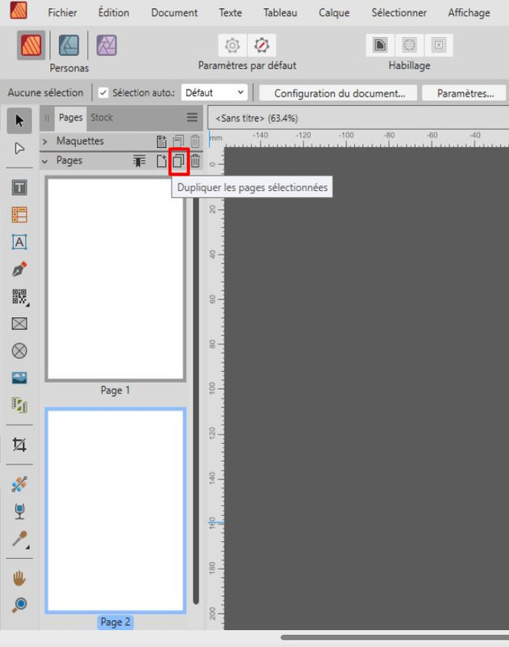Viewport: 509px width, 647px height.
Task: Click the synchronize defaults gear icon
Action: [x=232, y=45]
